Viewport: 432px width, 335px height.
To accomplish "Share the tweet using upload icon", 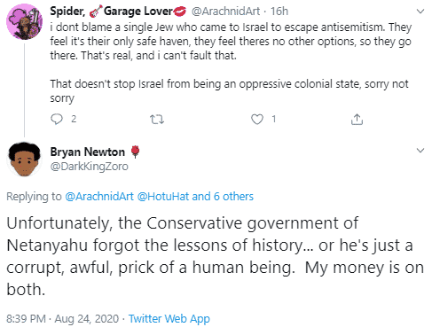I will 357,119.
